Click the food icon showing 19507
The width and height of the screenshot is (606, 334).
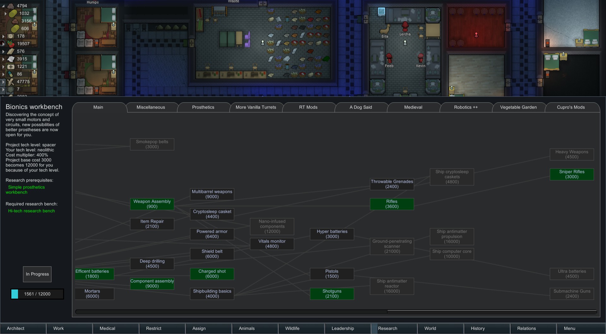click(x=11, y=44)
